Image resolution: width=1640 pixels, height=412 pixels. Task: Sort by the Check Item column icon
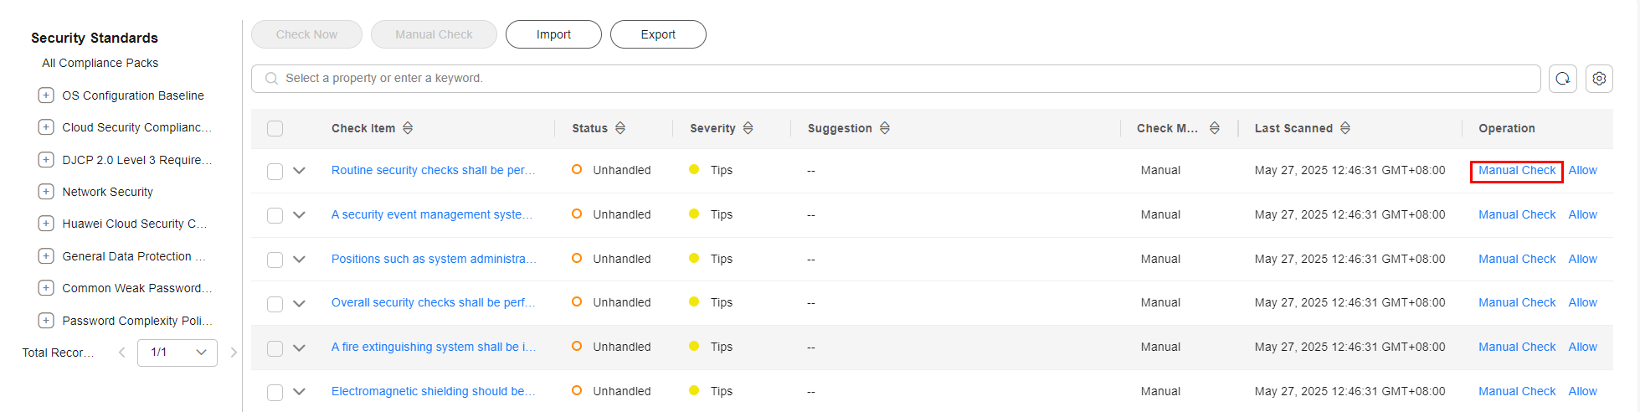(408, 128)
